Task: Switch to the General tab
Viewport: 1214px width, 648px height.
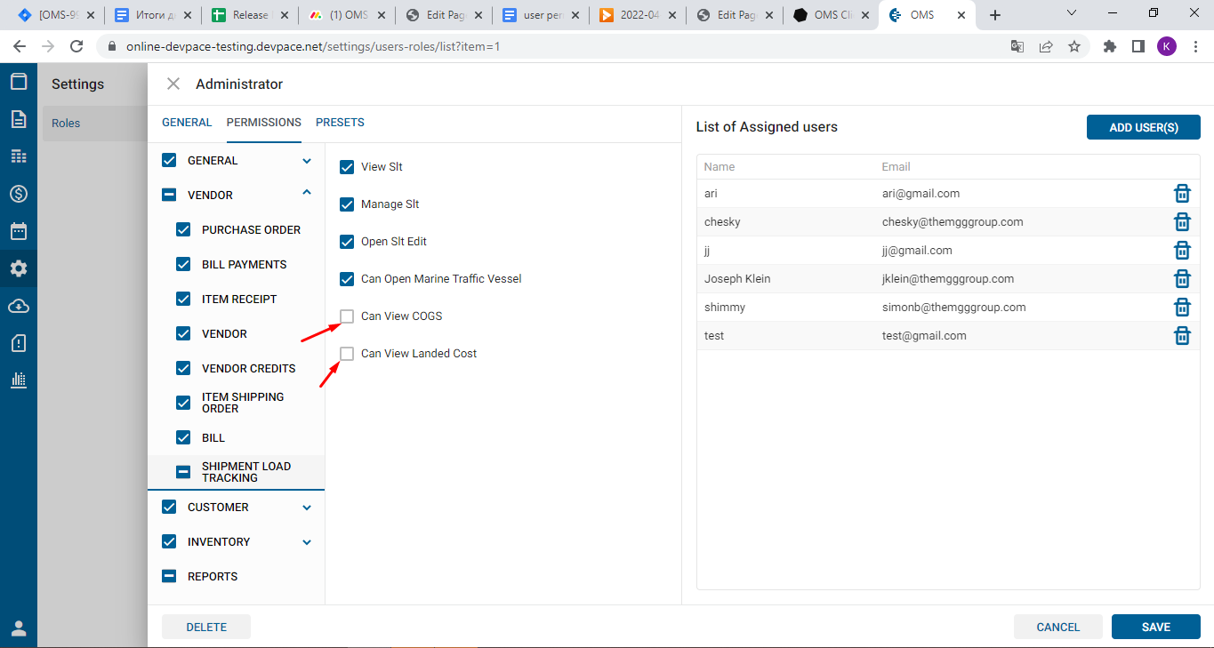Action: [187, 123]
